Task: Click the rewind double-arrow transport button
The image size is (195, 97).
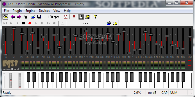Action: [x=11, y=23]
